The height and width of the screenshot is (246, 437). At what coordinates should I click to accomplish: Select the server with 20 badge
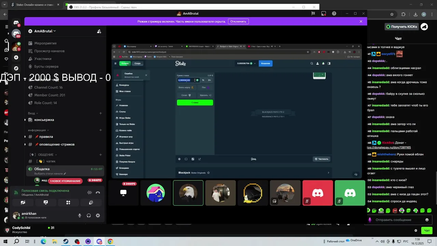(x=16, y=33)
